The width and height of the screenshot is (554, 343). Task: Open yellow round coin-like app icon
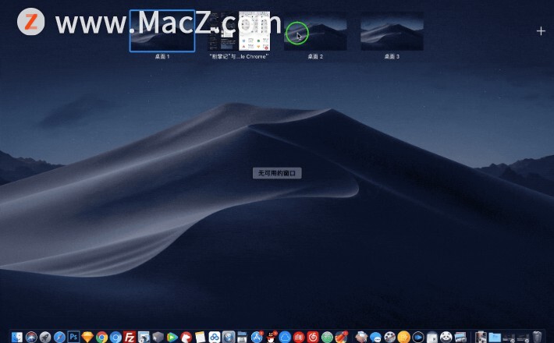[404, 338]
